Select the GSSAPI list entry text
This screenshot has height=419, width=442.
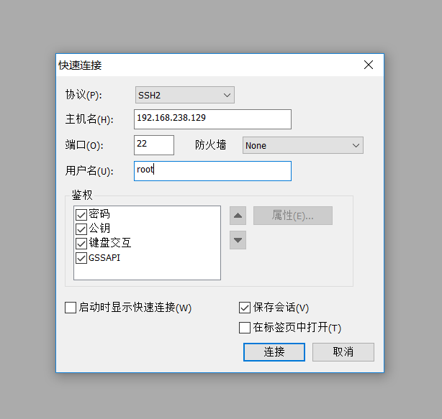(x=104, y=258)
